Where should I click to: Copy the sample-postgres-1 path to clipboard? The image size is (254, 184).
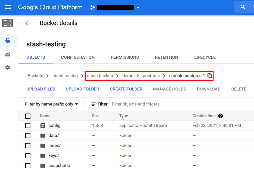click(x=210, y=76)
